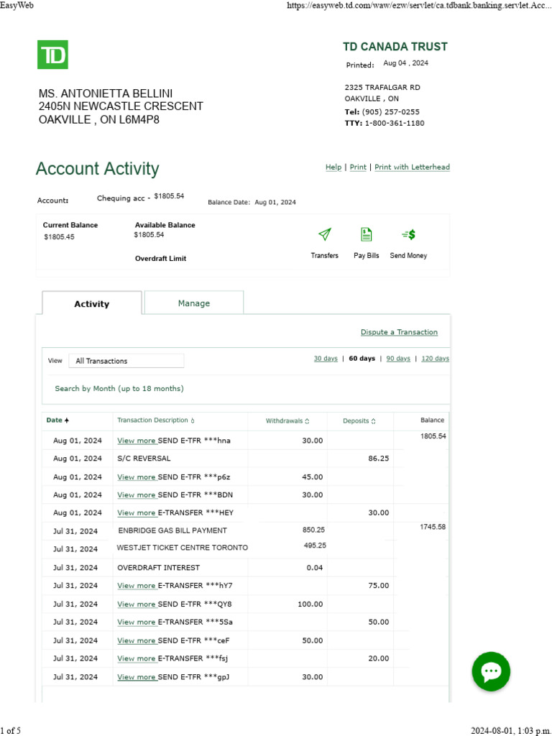Open the Help link

coord(333,167)
